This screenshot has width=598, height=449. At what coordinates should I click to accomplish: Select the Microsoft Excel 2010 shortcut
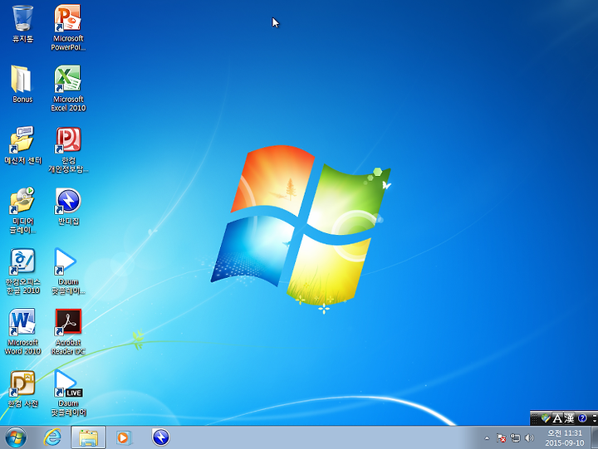tap(68, 88)
